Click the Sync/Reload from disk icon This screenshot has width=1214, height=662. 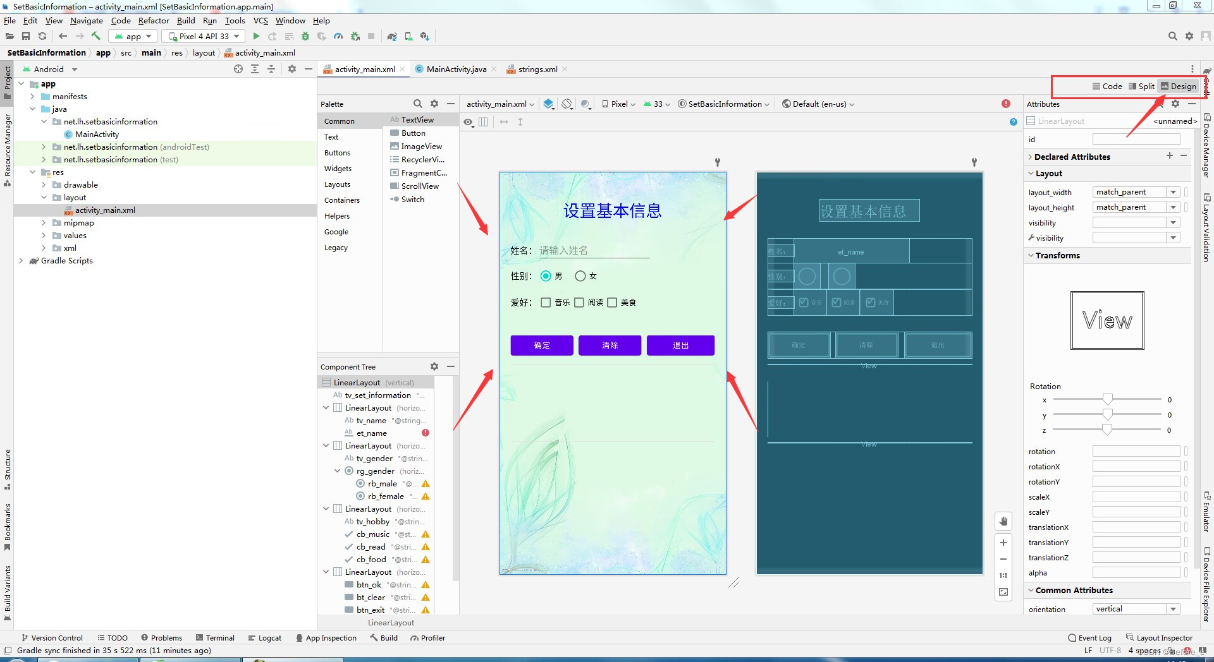[42, 36]
